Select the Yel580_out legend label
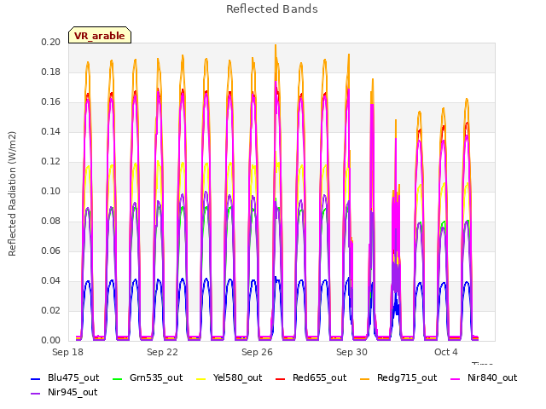The height and width of the screenshot is (409, 546). pos(237,377)
